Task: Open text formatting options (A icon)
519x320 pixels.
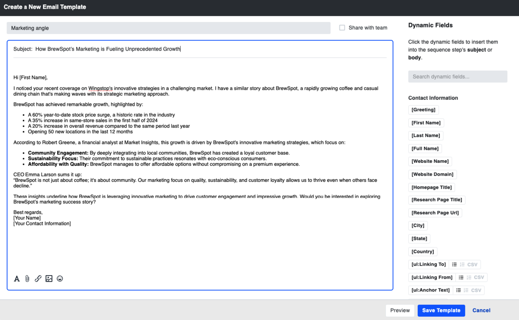Action: 17,279
